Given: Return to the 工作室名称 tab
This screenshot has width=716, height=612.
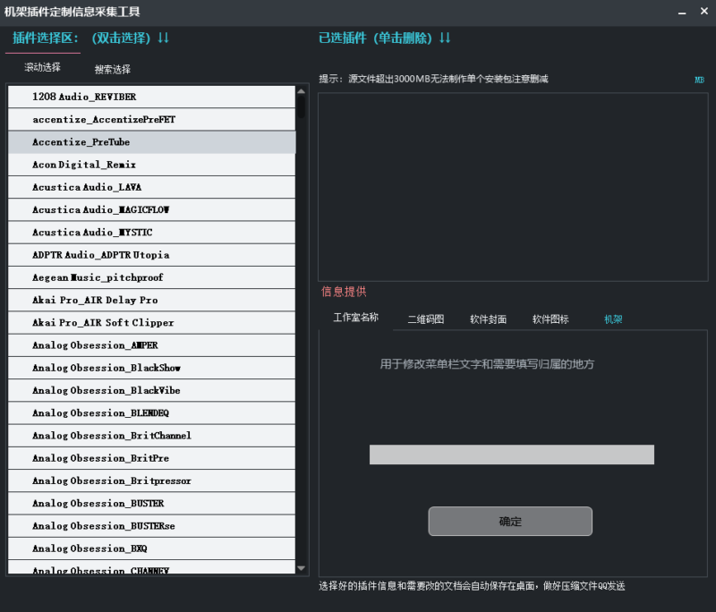Looking at the screenshot, I should click(356, 319).
